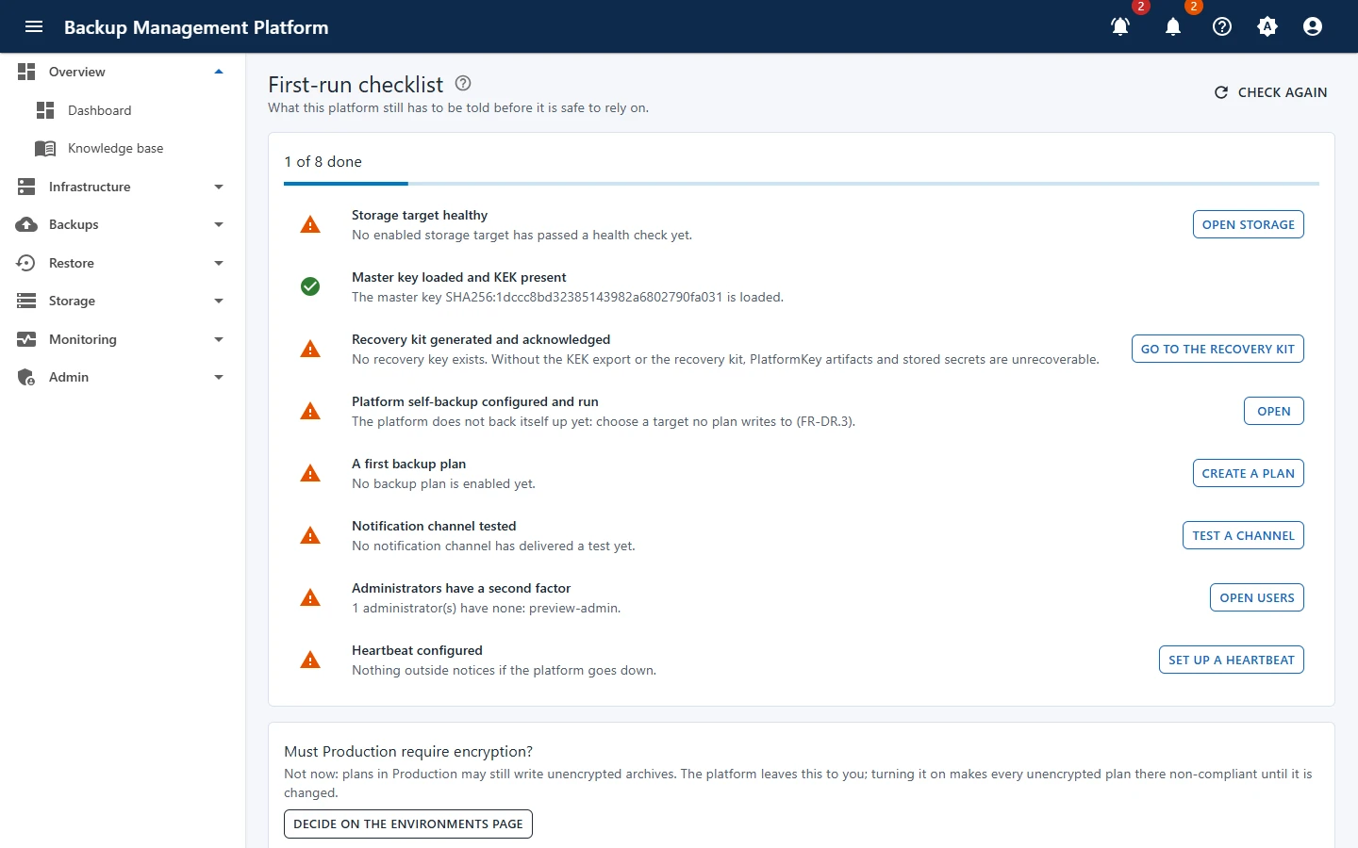This screenshot has width=1358, height=848.
Task: Click the Admin shield icon
Action: [26, 377]
